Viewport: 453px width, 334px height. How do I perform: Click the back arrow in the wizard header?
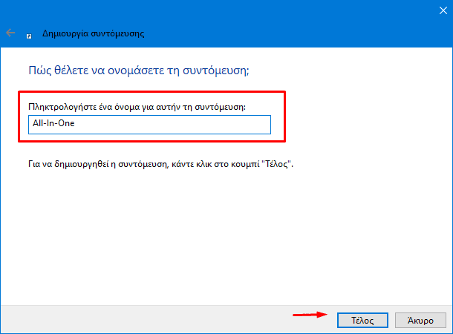coord(10,33)
